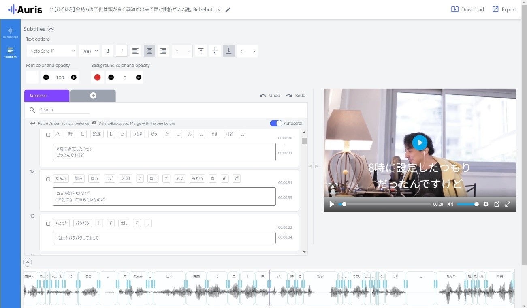Position subtitles at vertical middle
Viewport: 527px width, 308px height.
tap(215, 51)
